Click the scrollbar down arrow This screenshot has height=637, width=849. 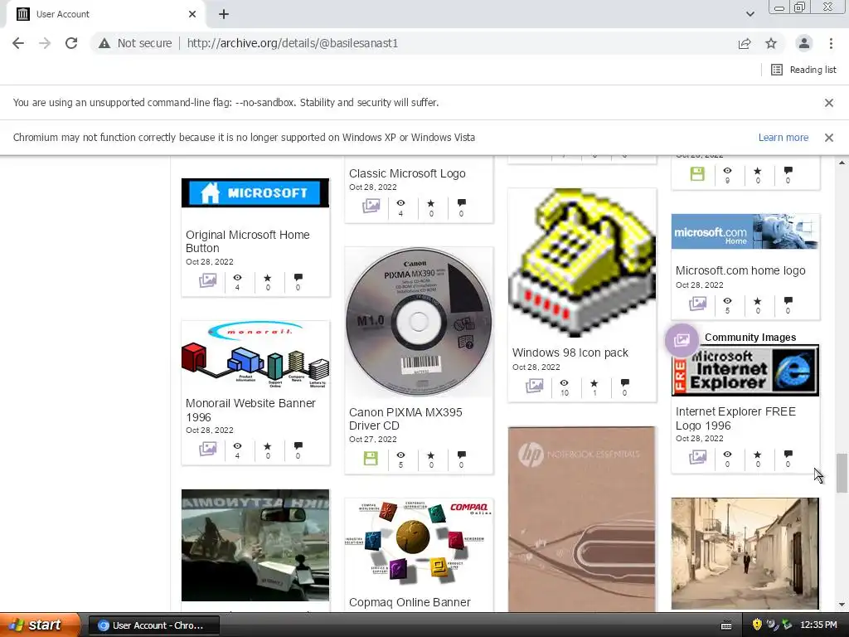(x=842, y=605)
